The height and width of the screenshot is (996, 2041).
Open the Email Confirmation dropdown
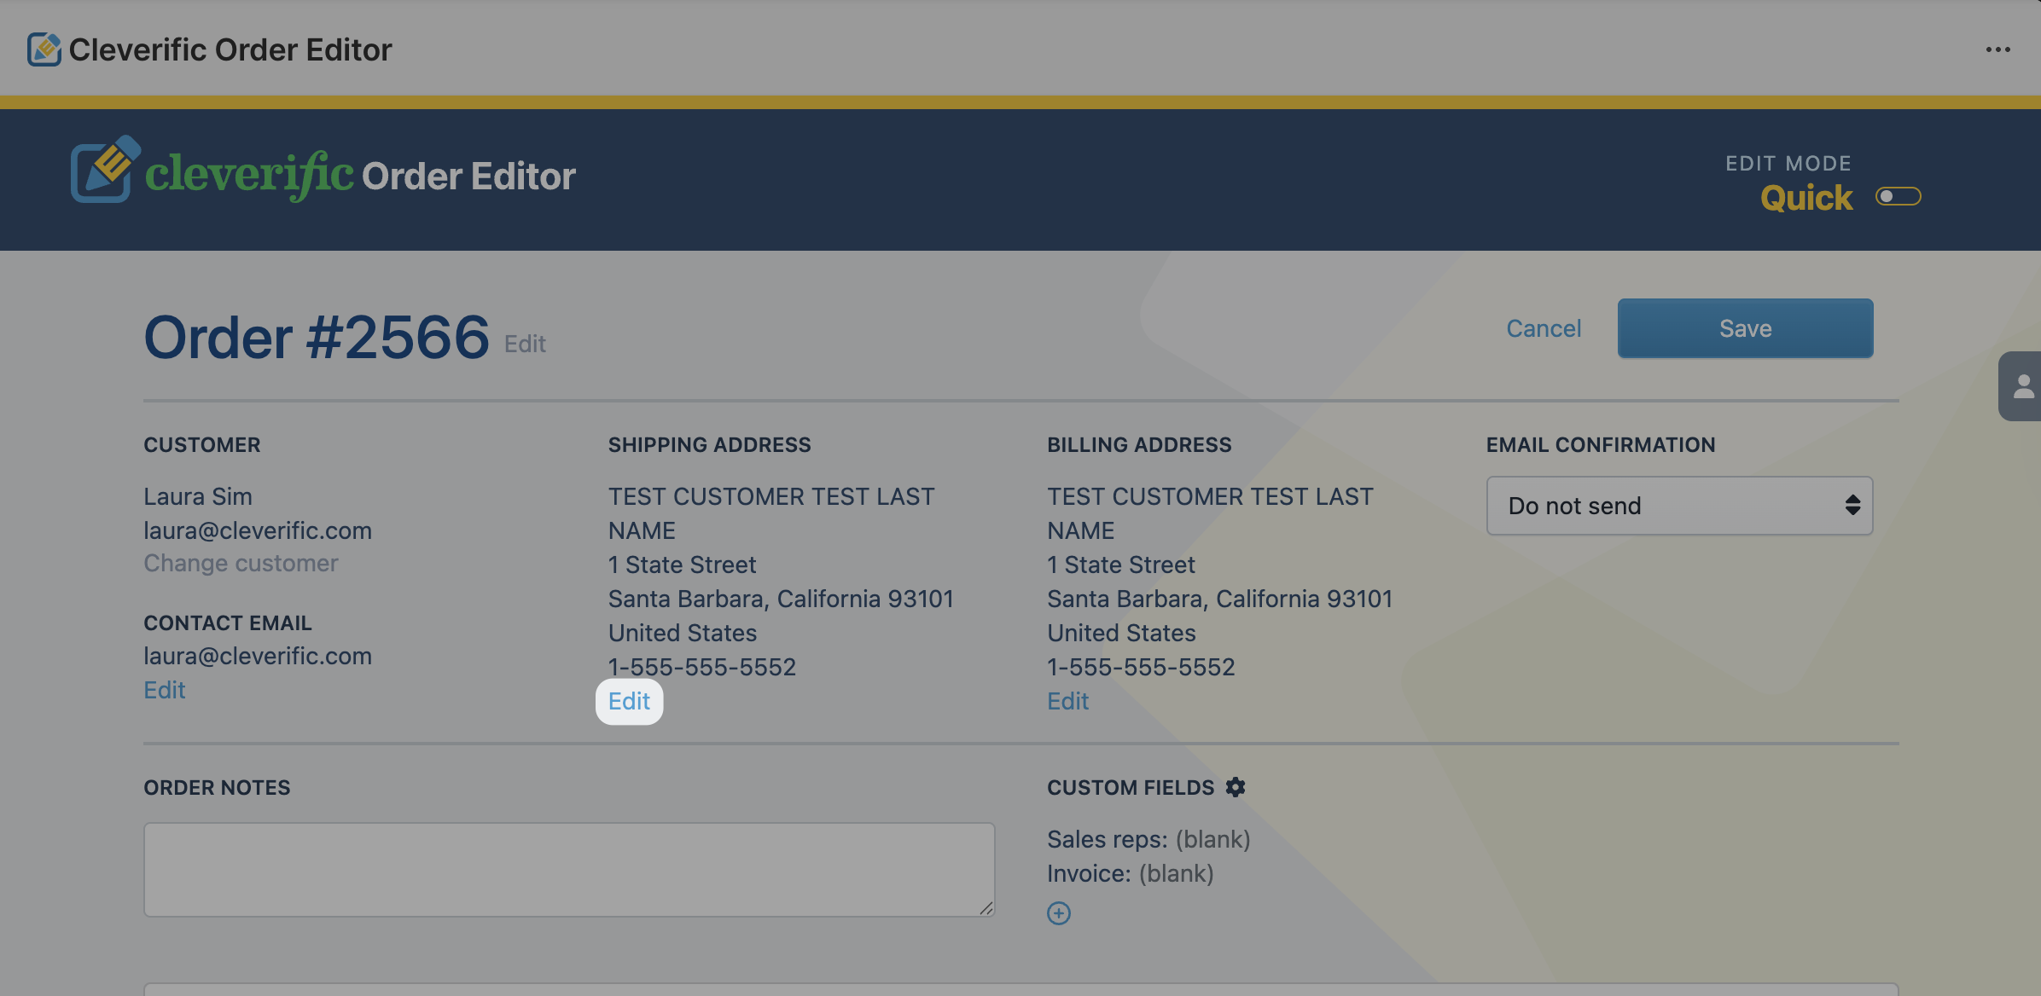tap(1679, 506)
